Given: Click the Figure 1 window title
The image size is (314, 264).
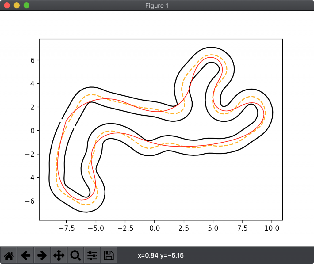Looking at the screenshot, I should (157, 6).
